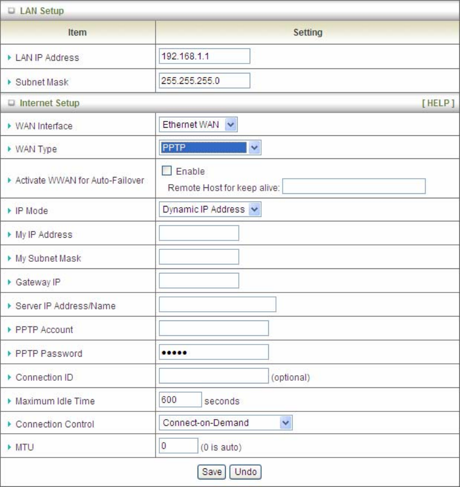Click the Save button
460x487 pixels.
(x=211, y=472)
